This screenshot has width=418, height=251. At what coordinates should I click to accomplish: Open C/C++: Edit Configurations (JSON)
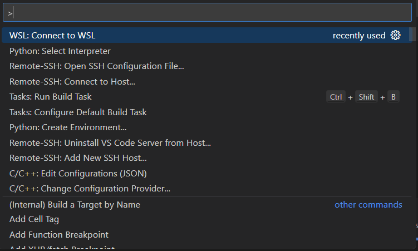[207, 174]
